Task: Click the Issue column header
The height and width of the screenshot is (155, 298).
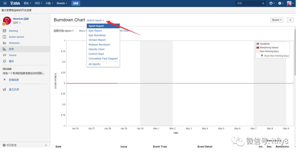Action: pyautogui.click(x=124, y=146)
